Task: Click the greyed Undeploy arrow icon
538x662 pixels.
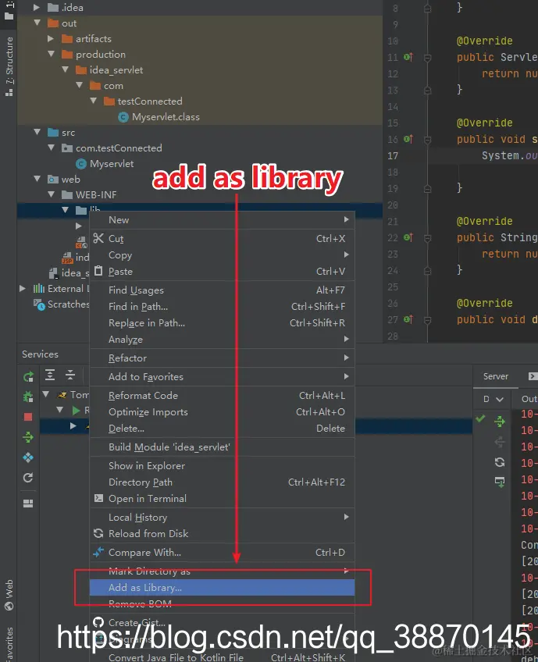Action: click(500, 442)
